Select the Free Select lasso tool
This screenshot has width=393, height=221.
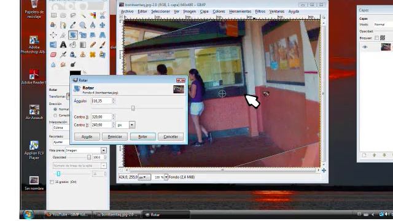[73, 15]
